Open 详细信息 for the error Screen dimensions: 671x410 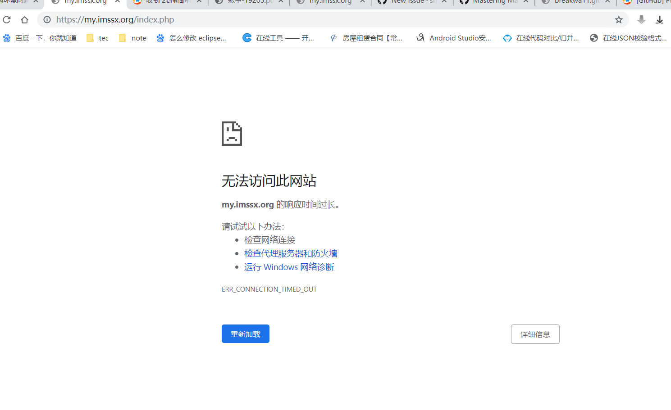click(535, 334)
